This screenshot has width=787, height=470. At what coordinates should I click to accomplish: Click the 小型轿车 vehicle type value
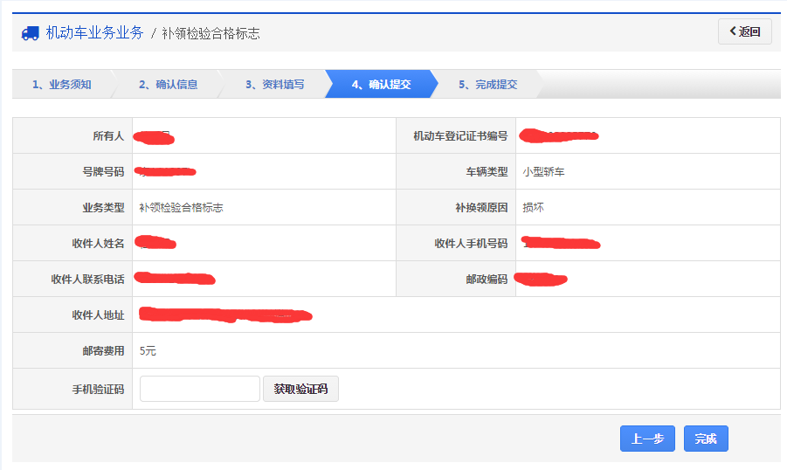point(543,172)
